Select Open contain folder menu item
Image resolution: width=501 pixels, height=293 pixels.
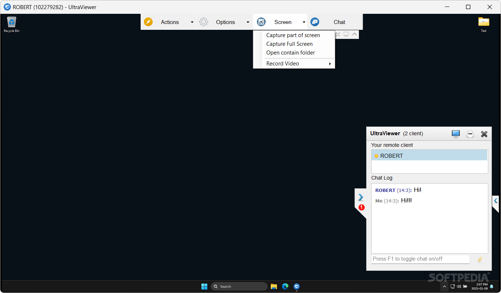coord(290,52)
